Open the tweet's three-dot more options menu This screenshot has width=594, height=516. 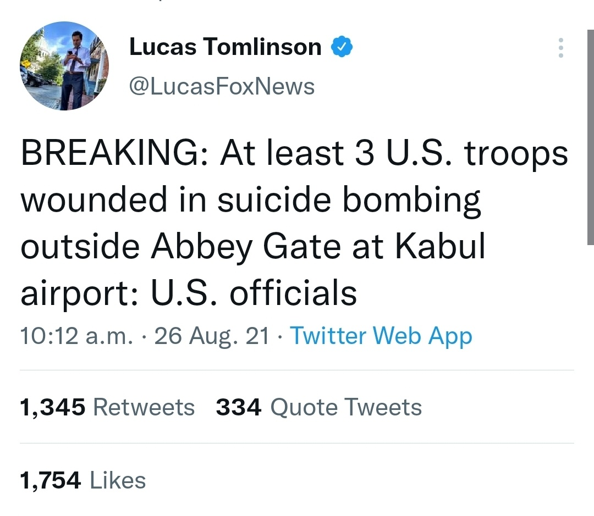click(560, 48)
